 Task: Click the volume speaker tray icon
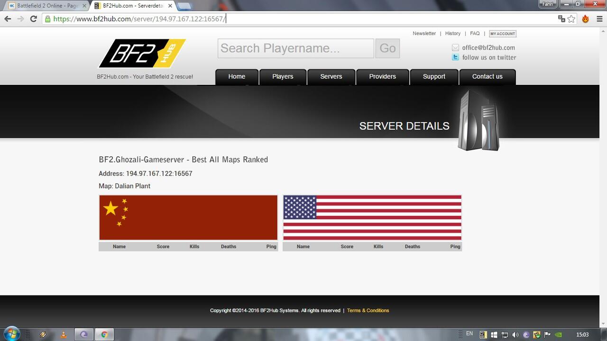[515, 335]
